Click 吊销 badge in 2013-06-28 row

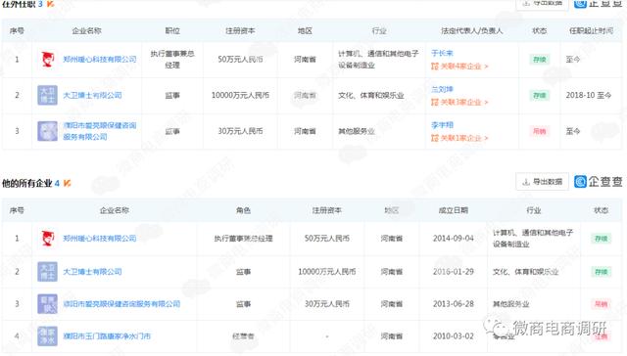pos(601,304)
